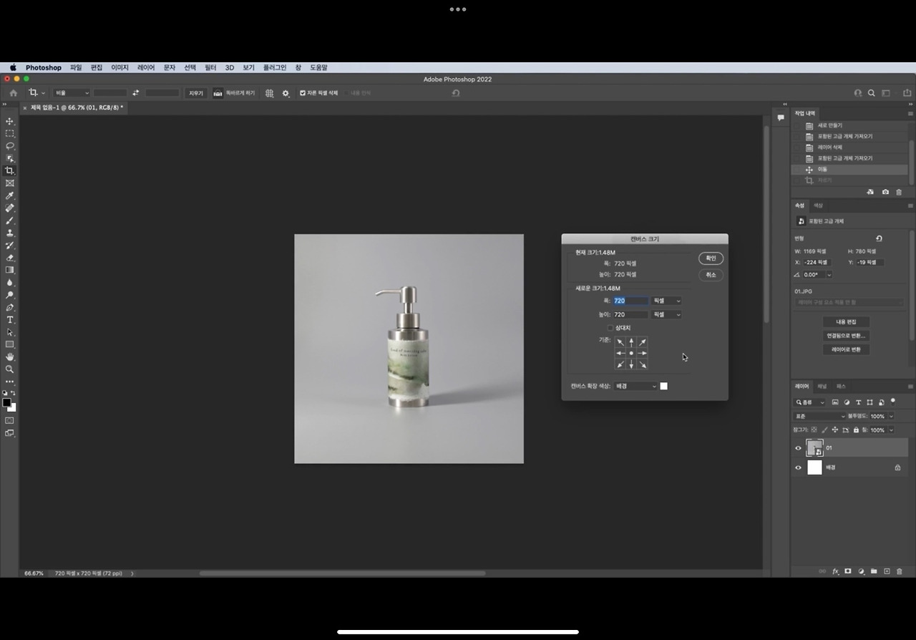Select the Frame tool

coord(10,183)
